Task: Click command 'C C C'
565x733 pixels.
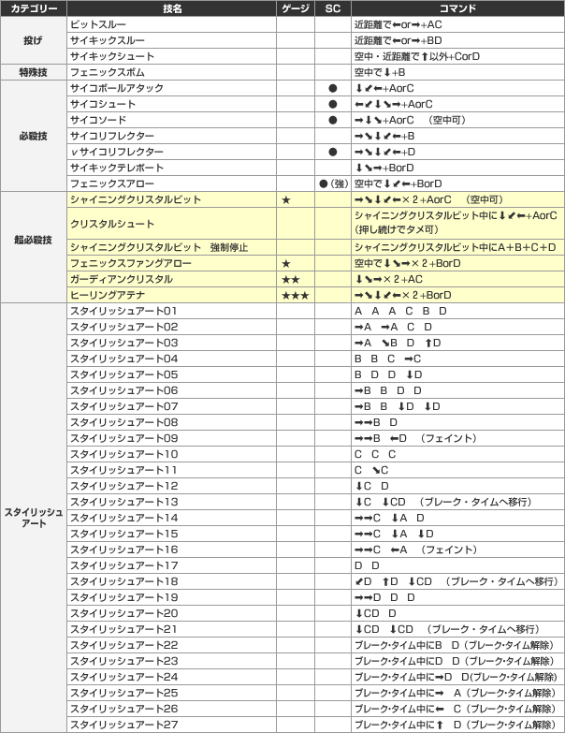Action: 375,454
